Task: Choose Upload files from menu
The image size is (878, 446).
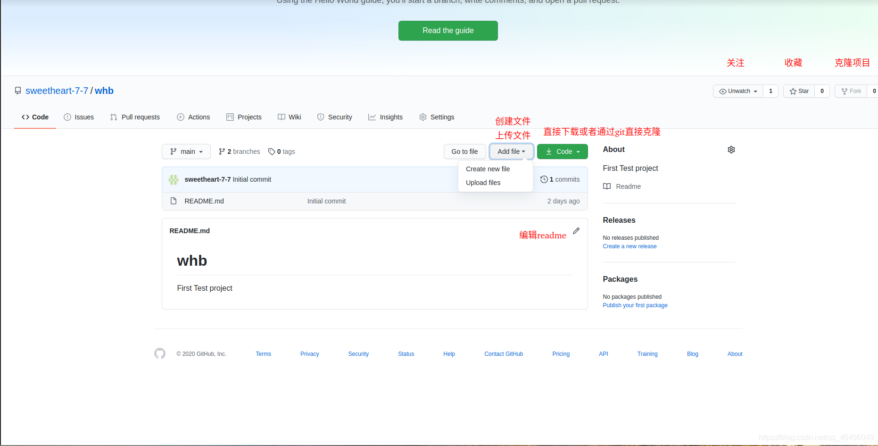Action: (496, 183)
